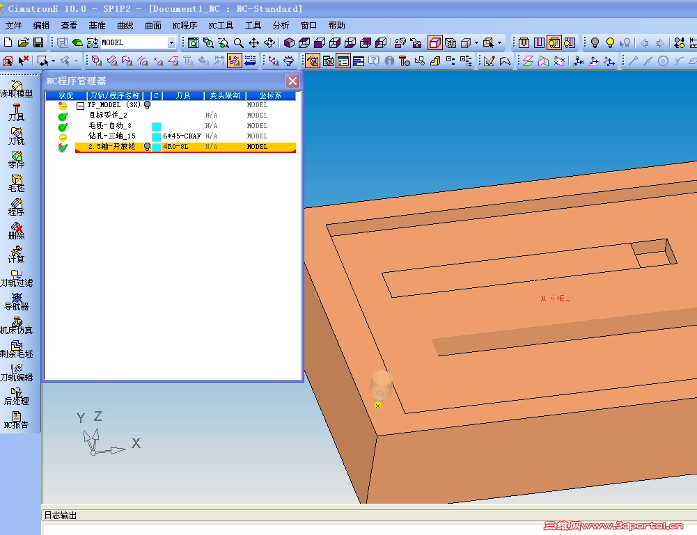Click the grey light bulb hide icon
Screen dimensions: 697x535
595,42
